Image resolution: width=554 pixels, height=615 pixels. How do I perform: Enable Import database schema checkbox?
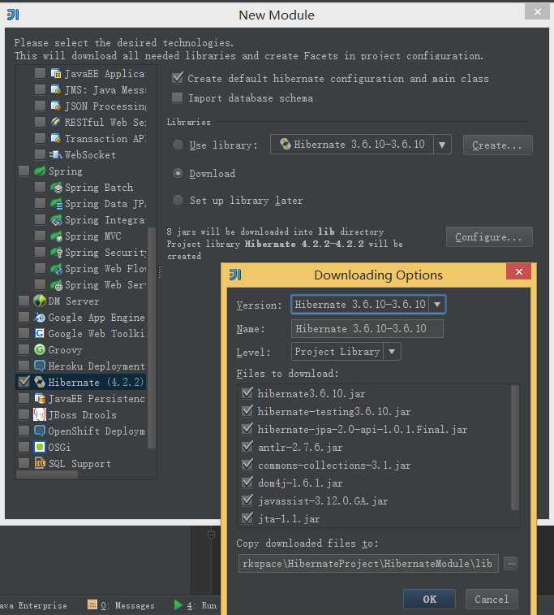click(178, 97)
